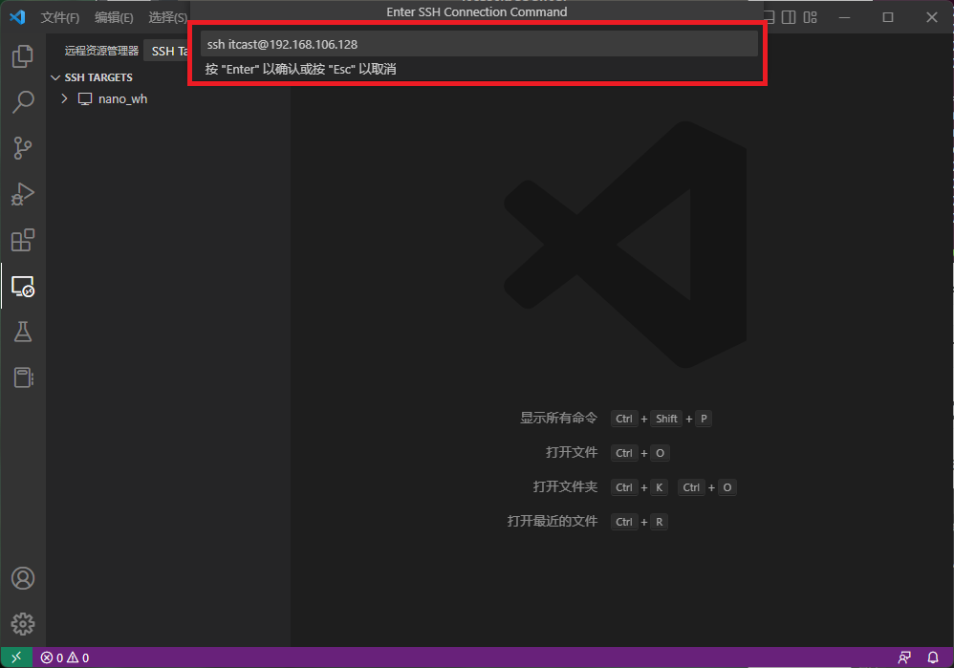Click errors and warnings count in status bar
Image resolution: width=954 pixels, height=668 pixels.
click(x=65, y=657)
